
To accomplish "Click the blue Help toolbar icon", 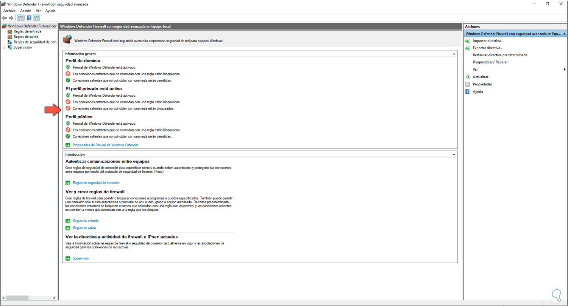I will (30, 18).
